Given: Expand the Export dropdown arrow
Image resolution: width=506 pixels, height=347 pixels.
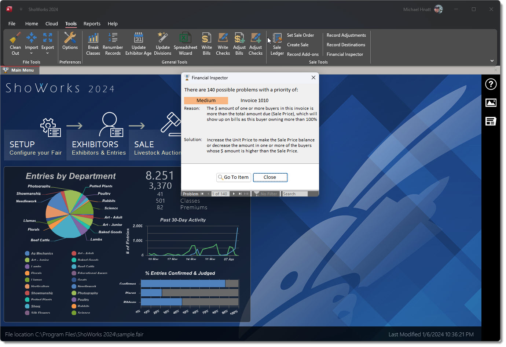Looking at the screenshot, I should pos(48,53).
